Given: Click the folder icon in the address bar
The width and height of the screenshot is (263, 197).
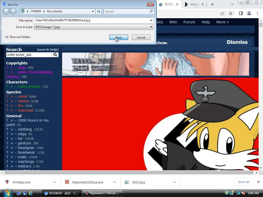Looking at the screenshot, I should 23,11.
